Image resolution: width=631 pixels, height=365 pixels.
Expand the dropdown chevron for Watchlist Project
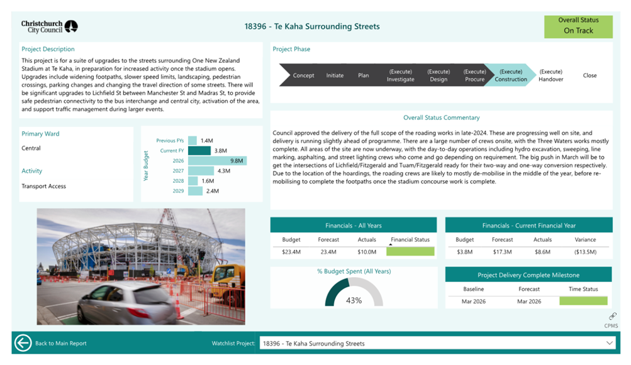pyautogui.click(x=609, y=343)
